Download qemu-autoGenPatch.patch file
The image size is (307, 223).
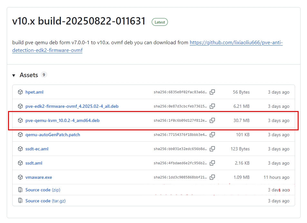pos(53,135)
